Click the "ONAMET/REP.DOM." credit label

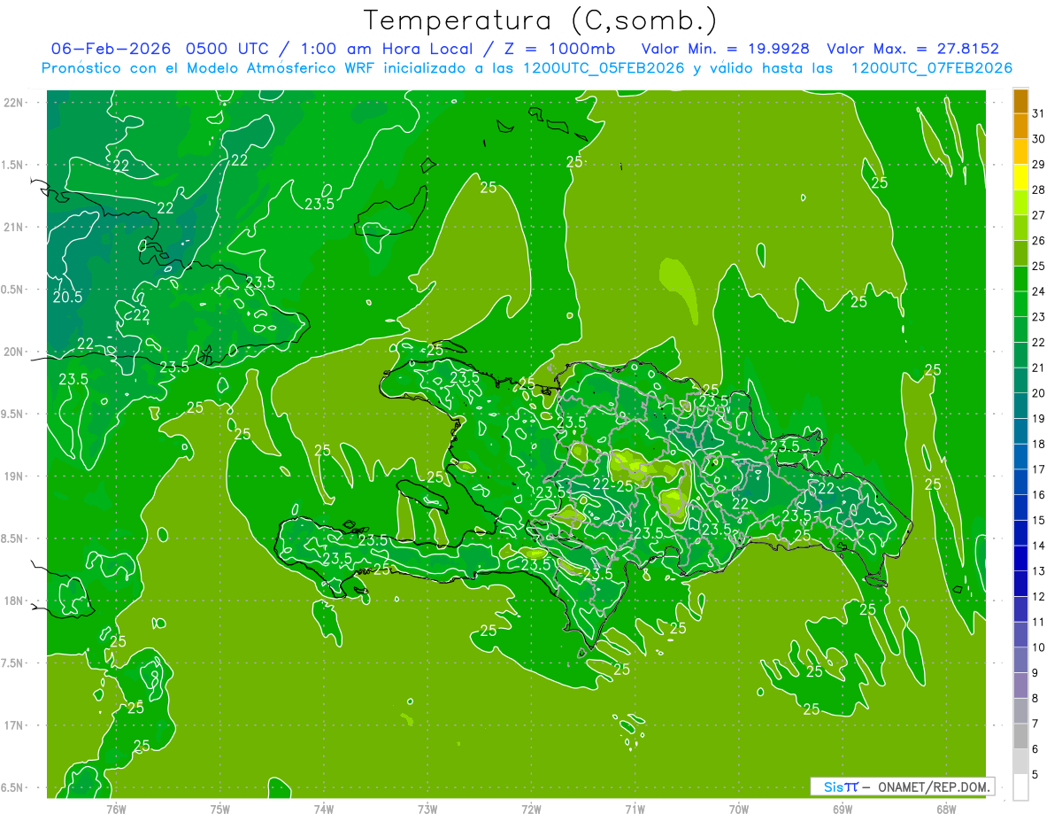932,786
